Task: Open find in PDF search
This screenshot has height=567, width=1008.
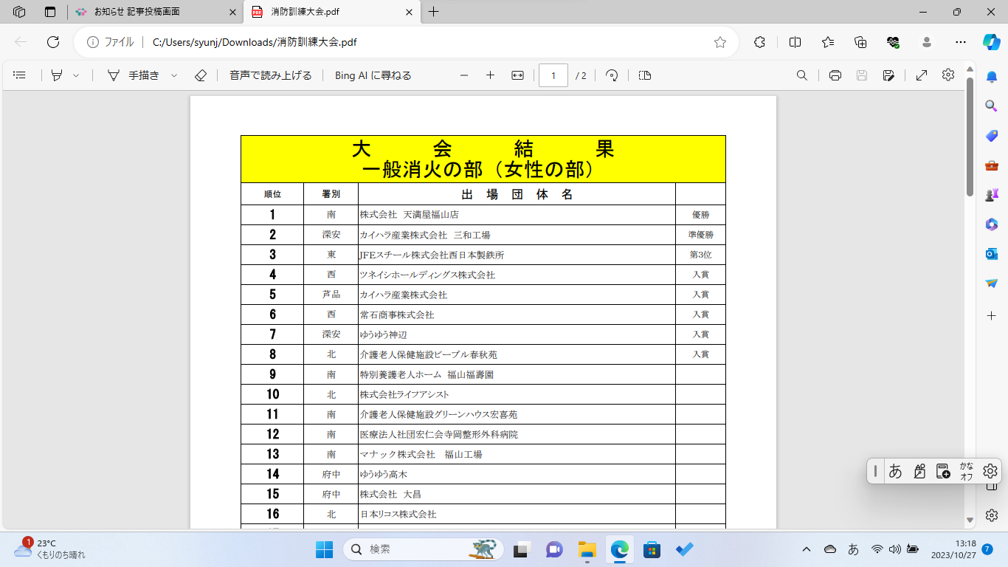Action: tap(802, 75)
